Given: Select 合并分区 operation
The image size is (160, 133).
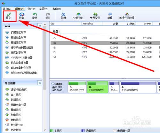Looking at the screenshot, I should [x=13, y=95].
